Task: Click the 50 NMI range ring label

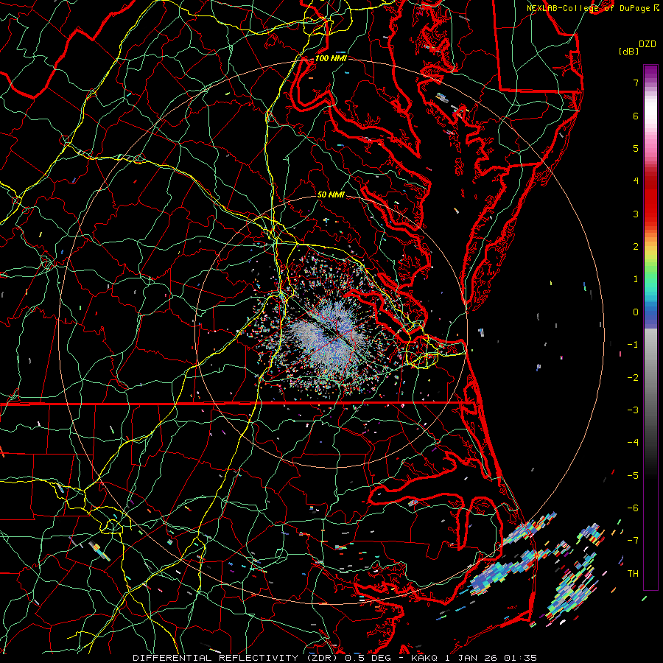Action: pos(331,194)
